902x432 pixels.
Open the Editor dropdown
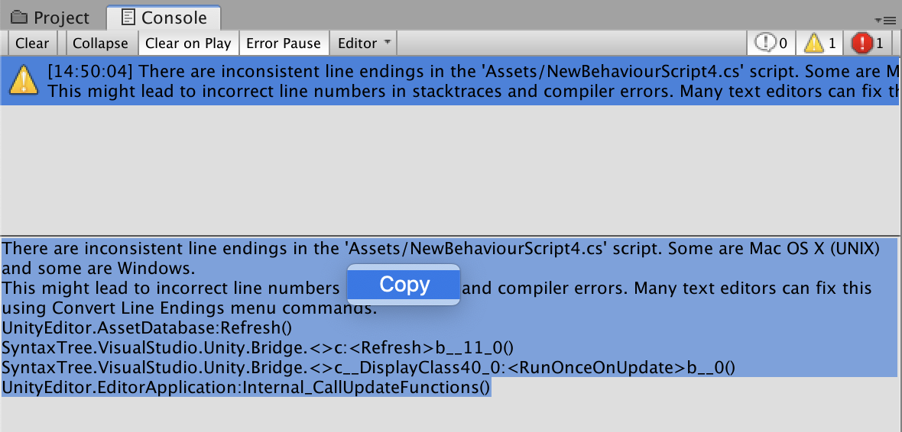(364, 43)
